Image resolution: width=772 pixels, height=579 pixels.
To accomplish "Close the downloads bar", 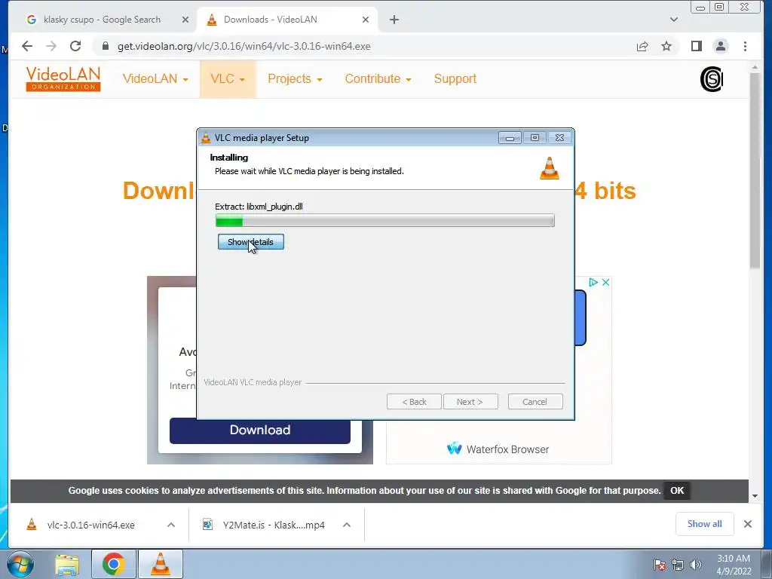I will pos(748,524).
